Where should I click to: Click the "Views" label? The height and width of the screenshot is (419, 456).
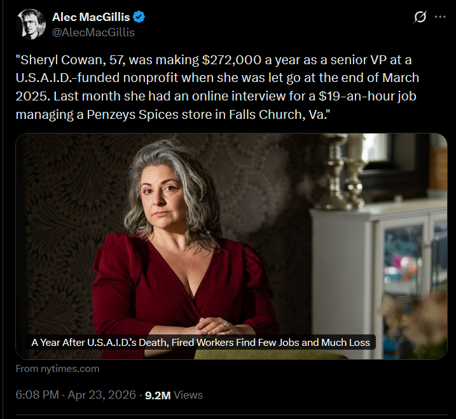[188, 395]
